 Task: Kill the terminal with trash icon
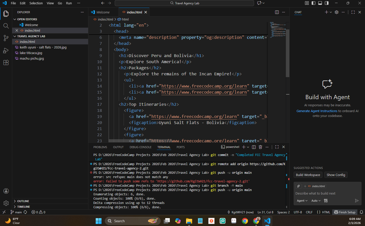coord(260,147)
